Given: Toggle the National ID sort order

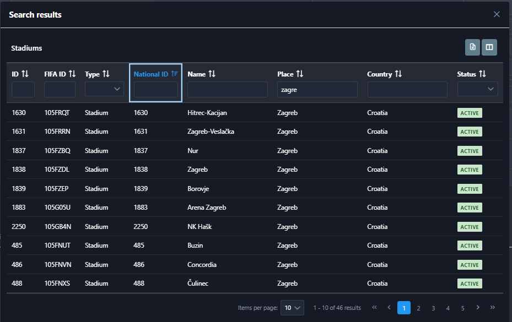Looking at the screenshot, I should coord(174,74).
